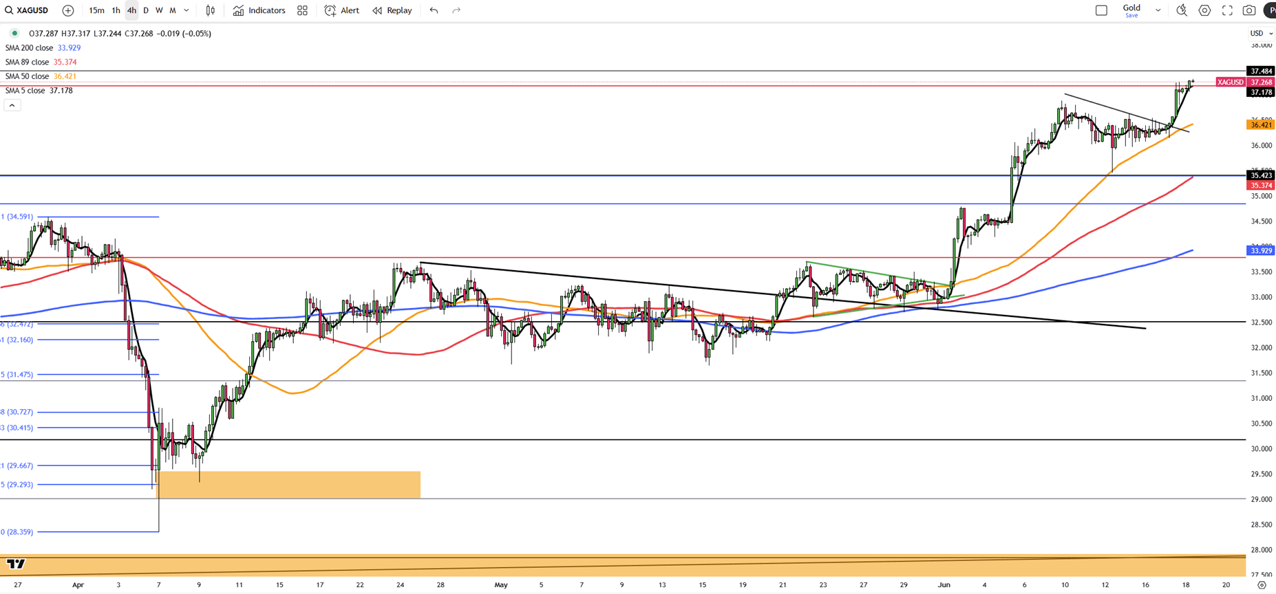Open the Quick Search lightning icon
The image size is (1276, 594).
(1182, 10)
